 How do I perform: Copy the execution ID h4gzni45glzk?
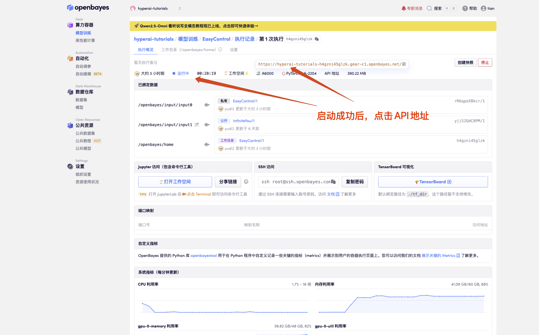pos(317,39)
